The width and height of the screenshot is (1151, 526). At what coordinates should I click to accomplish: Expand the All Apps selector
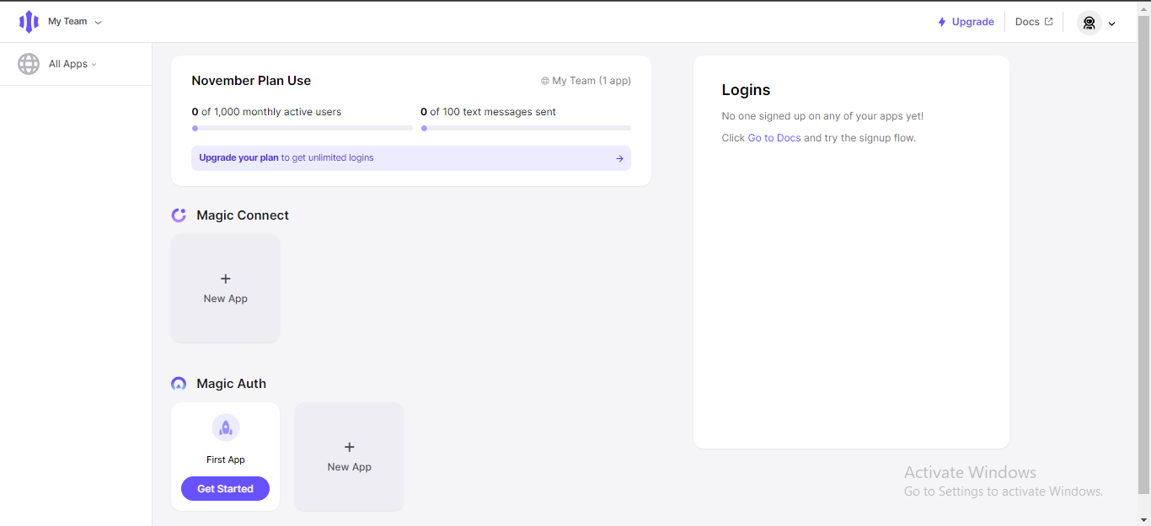[72, 64]
